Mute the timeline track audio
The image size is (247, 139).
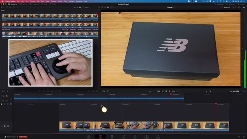[5, 126]
